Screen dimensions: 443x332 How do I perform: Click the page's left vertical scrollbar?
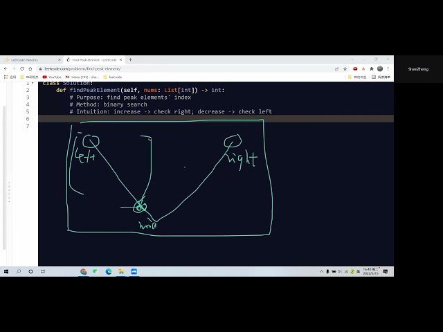coord(4,178)
